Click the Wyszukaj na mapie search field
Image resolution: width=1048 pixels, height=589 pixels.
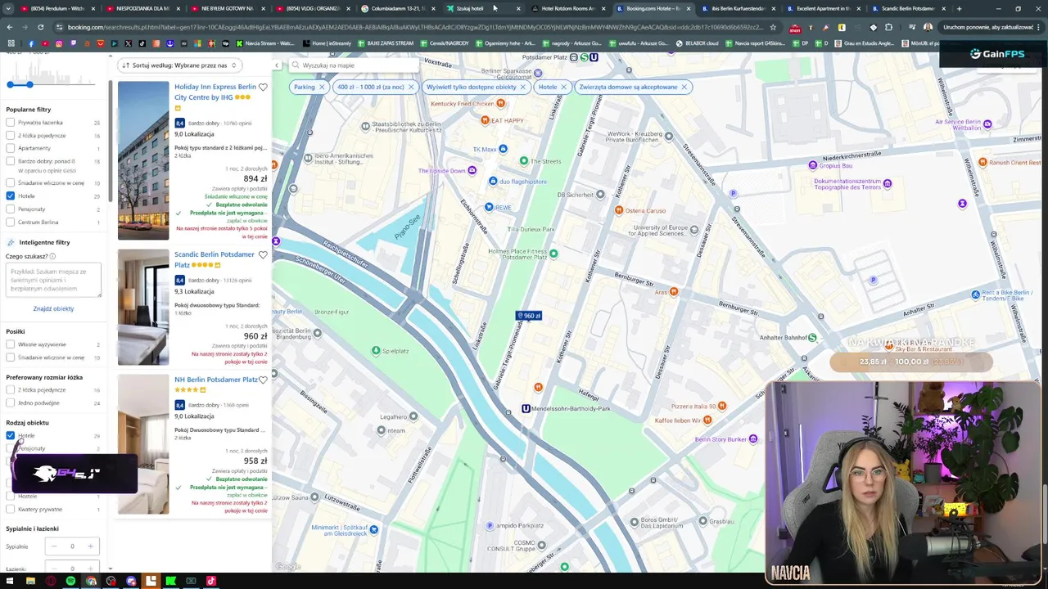click(x=352, y=65)
